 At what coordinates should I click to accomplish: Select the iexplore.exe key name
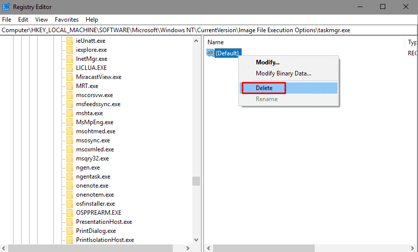pos(92,50)
